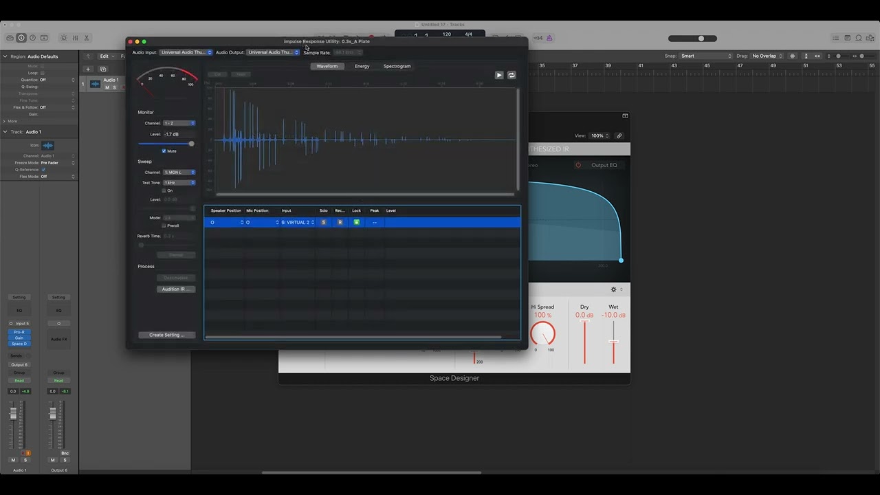Open Smart Controls dial icon
Image resolution: width=880 pixels, height=495 pixels.
pos(64,38)
